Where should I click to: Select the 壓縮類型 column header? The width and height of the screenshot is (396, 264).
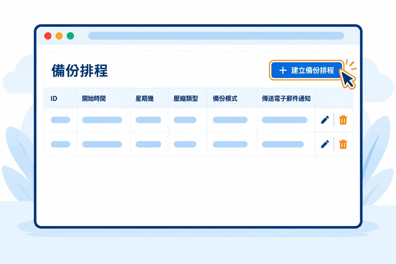pos(186,98)
